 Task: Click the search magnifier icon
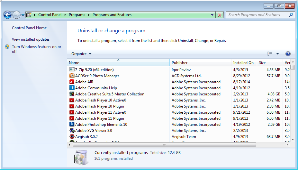tap(291, 15)
